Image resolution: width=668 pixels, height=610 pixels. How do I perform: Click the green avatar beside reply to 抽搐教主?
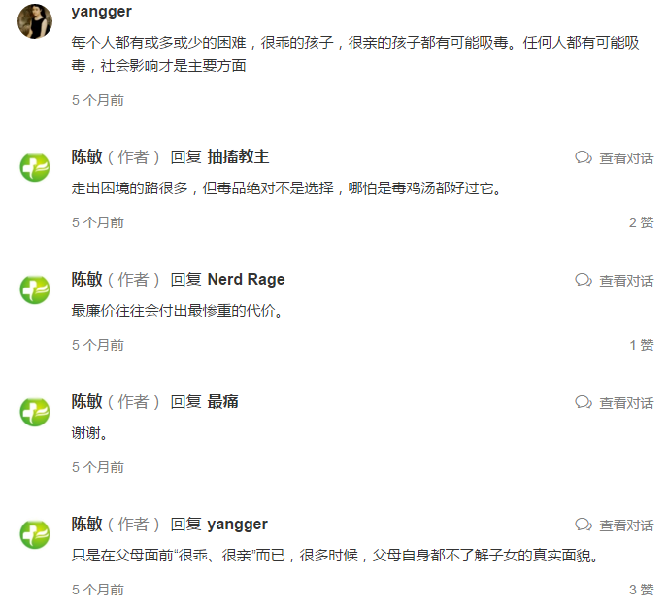click(35, 166)
